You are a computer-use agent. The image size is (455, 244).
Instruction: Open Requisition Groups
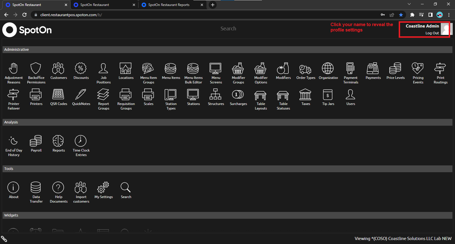[126, 99]
